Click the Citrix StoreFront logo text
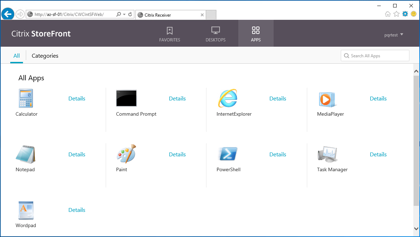The width and height of the screenshot is (420, 237). (x=41, y=34)
